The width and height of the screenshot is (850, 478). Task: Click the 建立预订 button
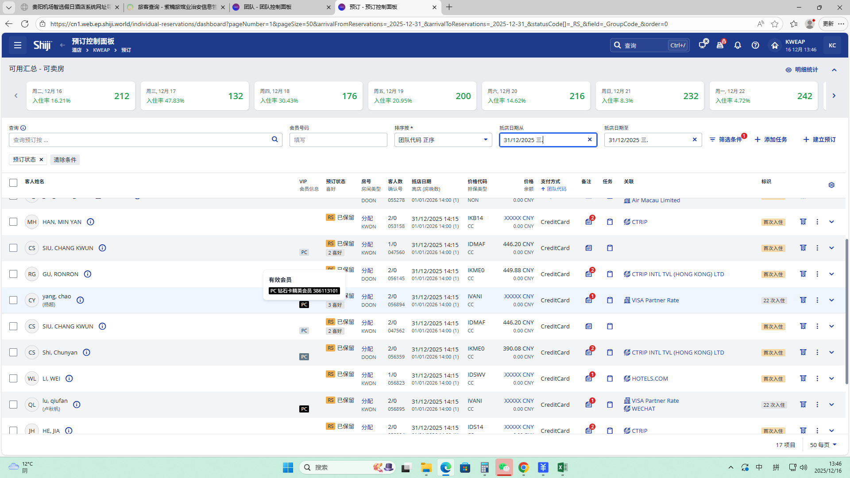click(x=819, y=139)
